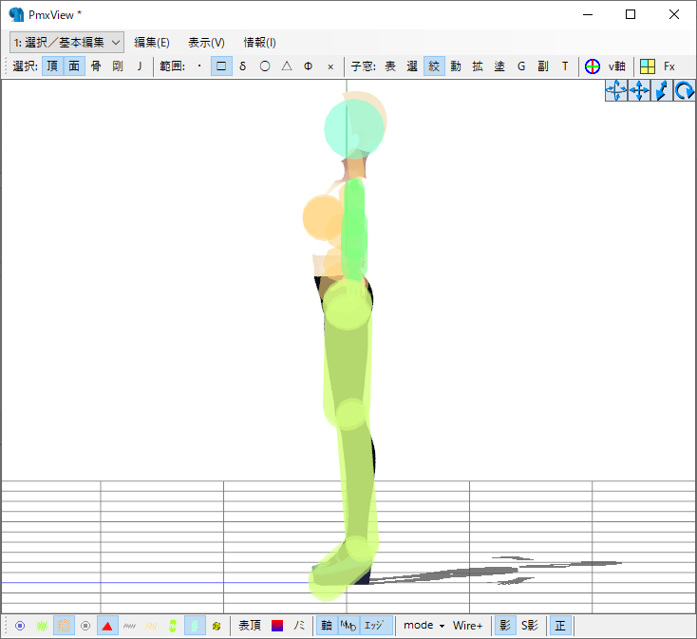The width and height of the screenshot is (697, 639).
Task: Toggle the 影 shadow display
Action: coord(505,626)
